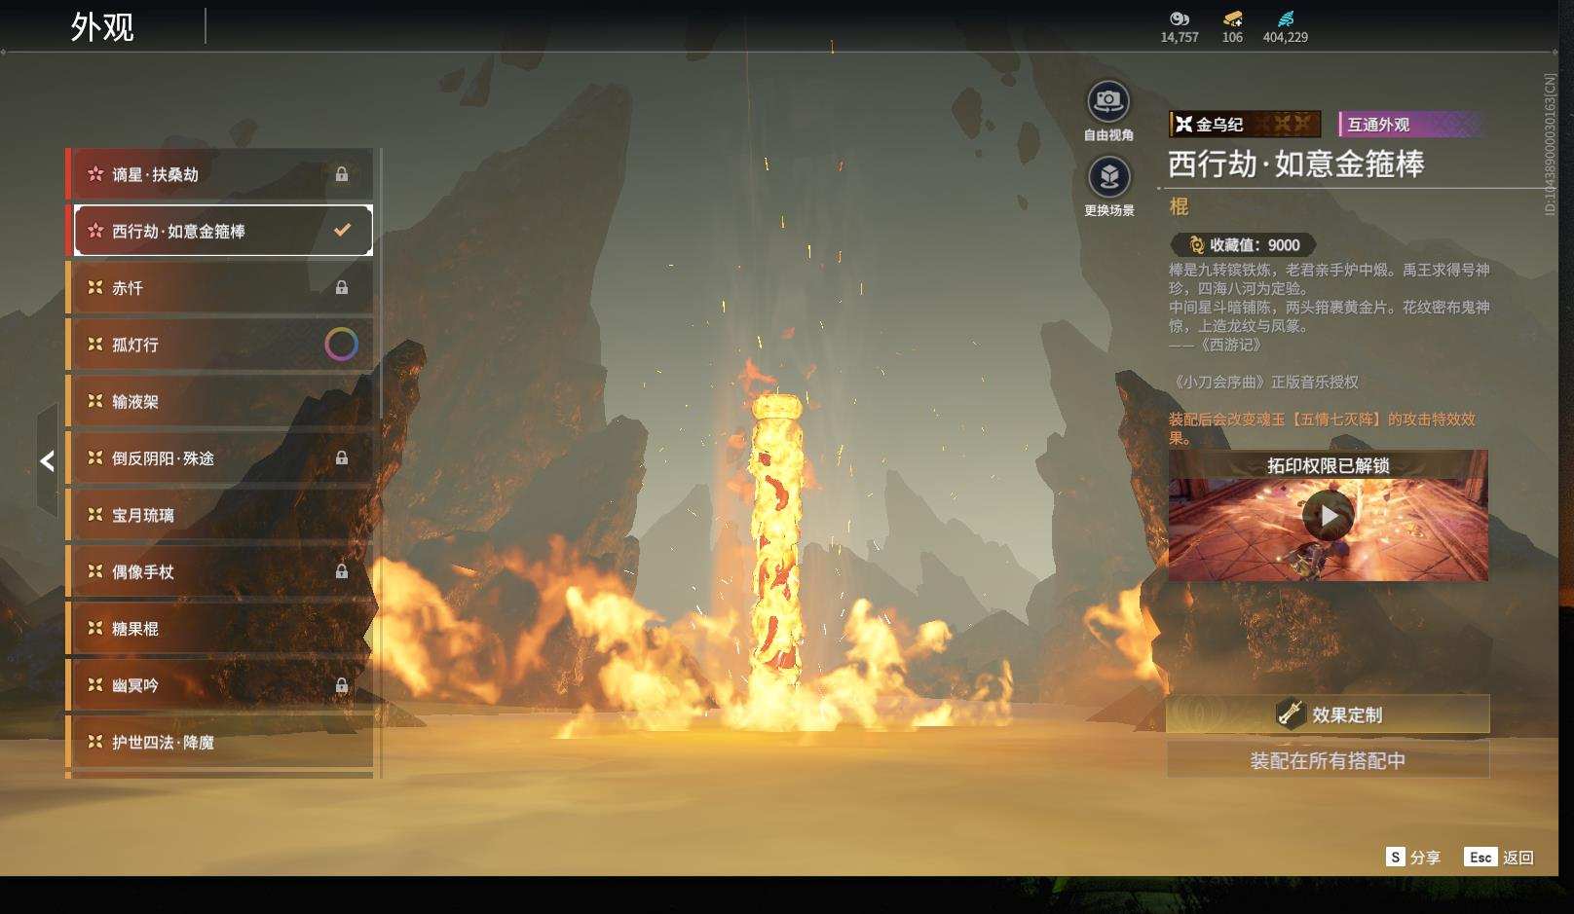Select the 赤忏 skin entry
The image size is (1574, 914).
[x=220, y=287]
